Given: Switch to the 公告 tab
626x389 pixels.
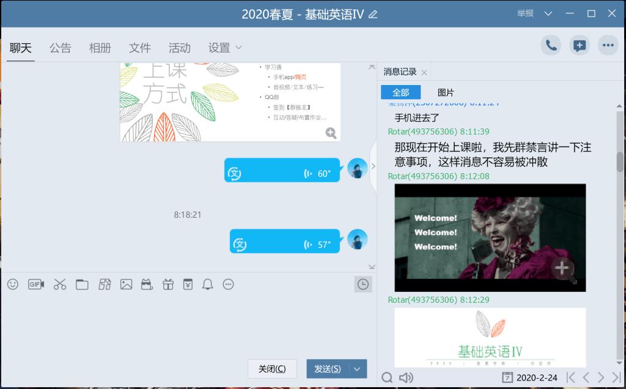Looking at the screenshot, I should 61,48.
